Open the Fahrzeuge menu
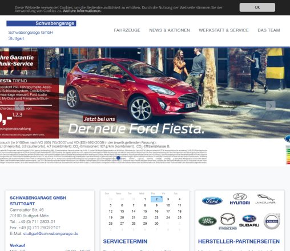Viewport: 290px width, 251px height. 127,30
